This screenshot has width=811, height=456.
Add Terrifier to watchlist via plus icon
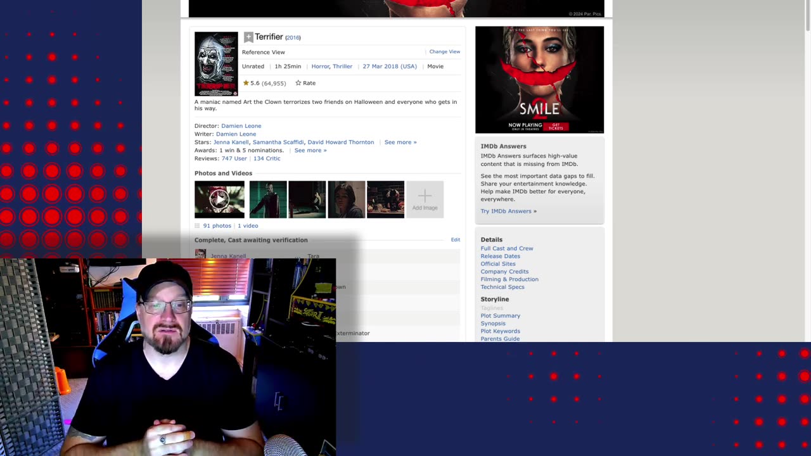248,37
